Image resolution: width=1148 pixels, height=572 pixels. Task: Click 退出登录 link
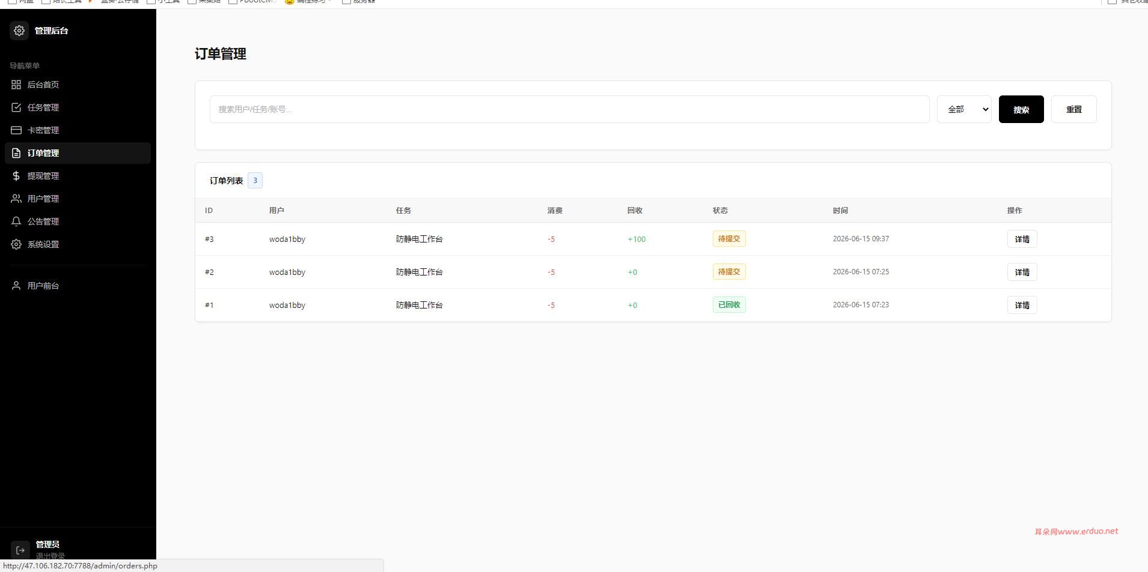tap(50, 556)
